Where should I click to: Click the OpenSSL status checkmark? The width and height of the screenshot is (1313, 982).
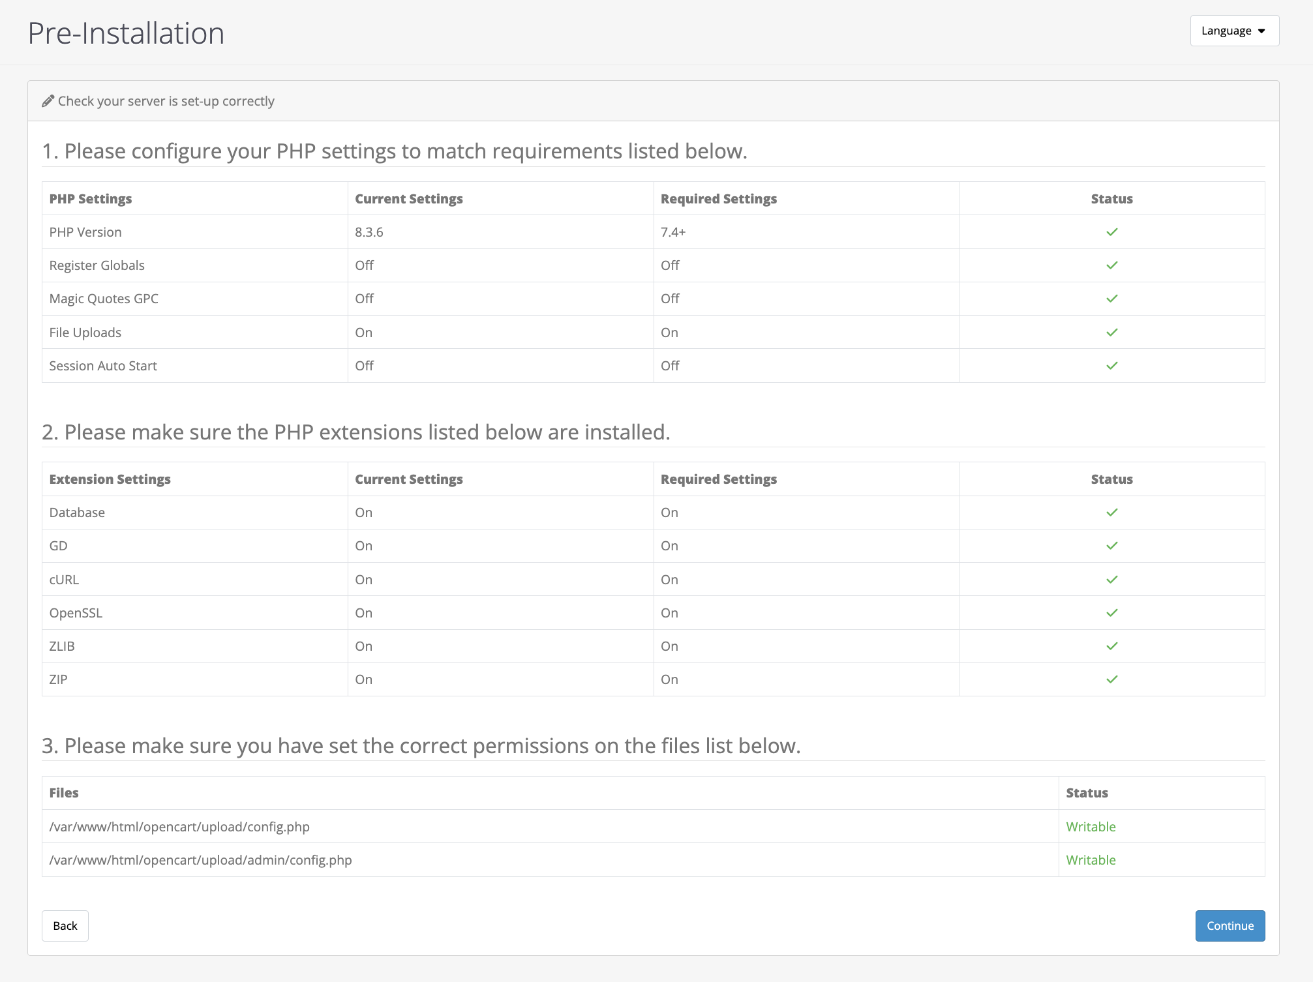(1111, 612)
